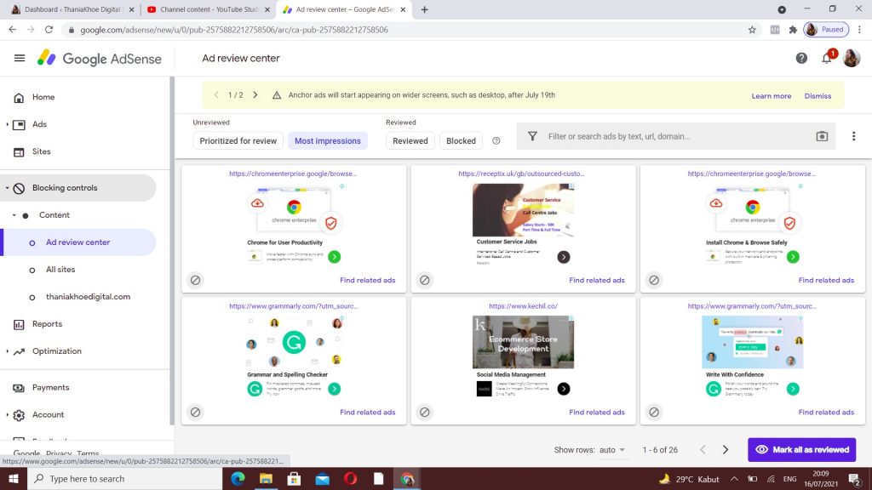The image size is (872, 490).
Task: Click the help icon beside Blocked
Action: [x=496, y=141]
